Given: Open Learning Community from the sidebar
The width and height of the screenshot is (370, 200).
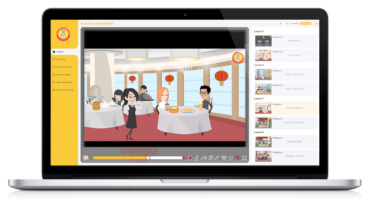Looking at the screenshot, I should point(65,90).
